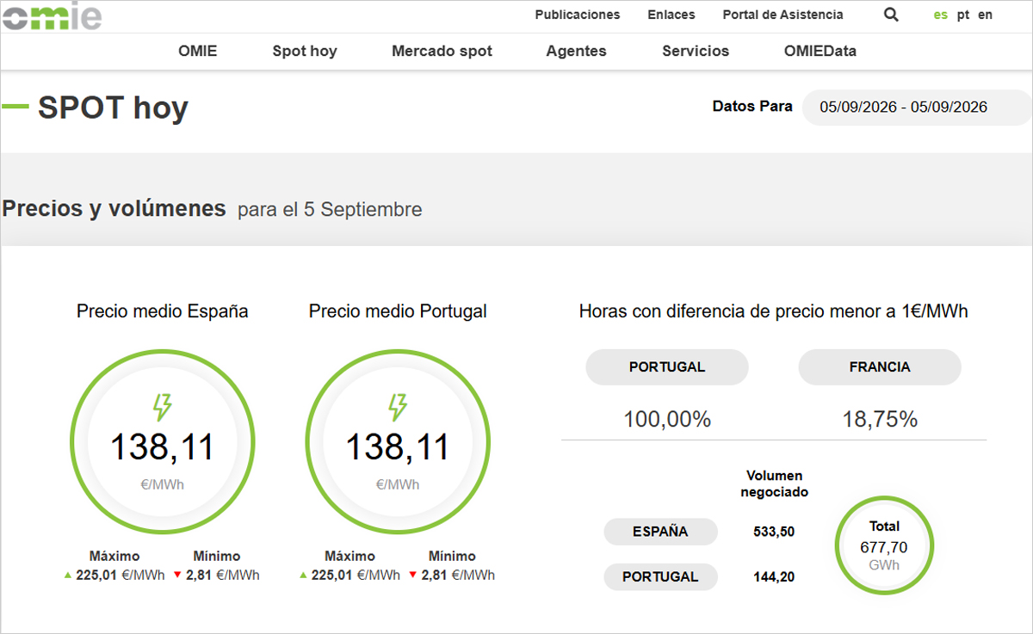Viewport: 1033px width, 634px height.
Task: Click the Precios y volúmenes heading
Action: click(114, 208)
